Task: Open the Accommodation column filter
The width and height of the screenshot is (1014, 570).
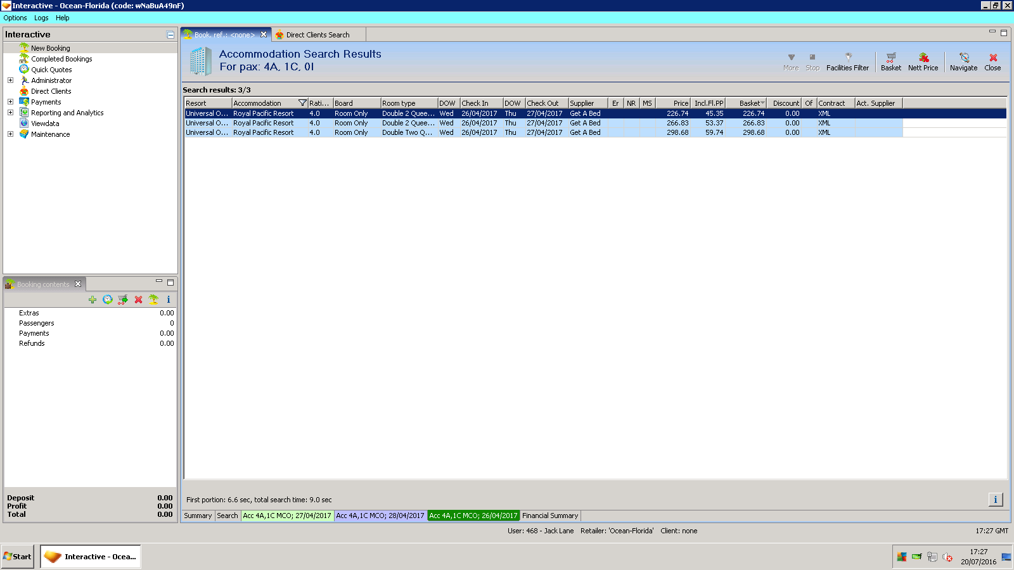Action: [302, 103]
